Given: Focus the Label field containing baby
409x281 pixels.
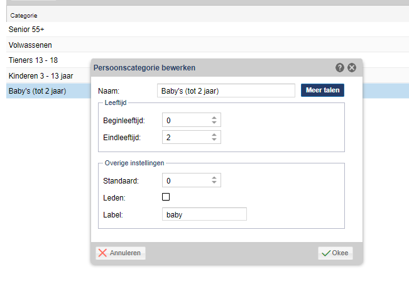Looking at the screenshot, I should [x=205, y=214].
